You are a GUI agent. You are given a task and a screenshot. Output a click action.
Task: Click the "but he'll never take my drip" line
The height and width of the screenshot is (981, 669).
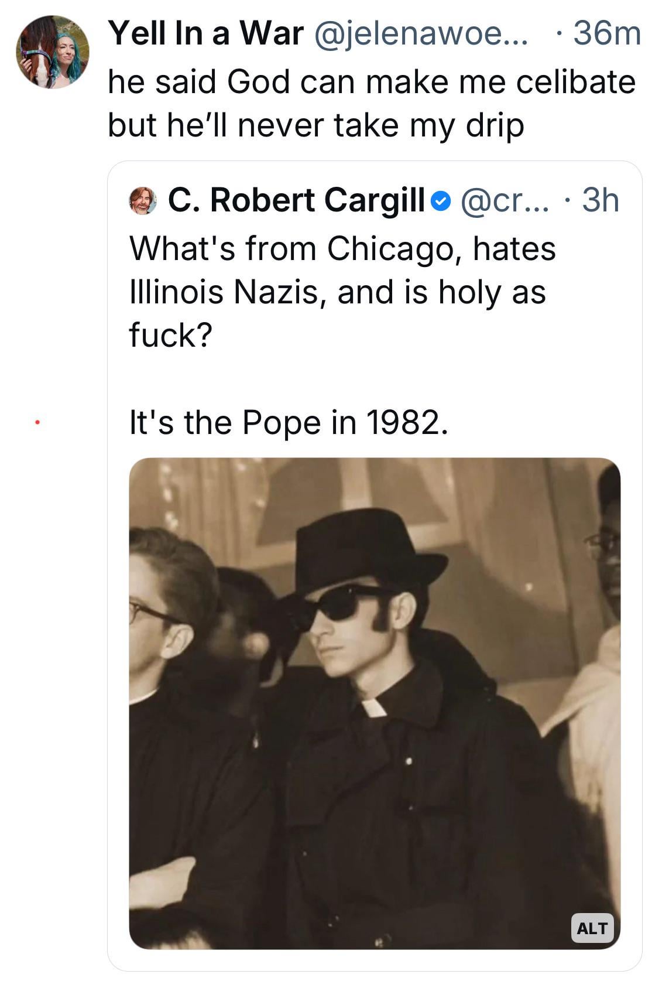coord(315,124)
